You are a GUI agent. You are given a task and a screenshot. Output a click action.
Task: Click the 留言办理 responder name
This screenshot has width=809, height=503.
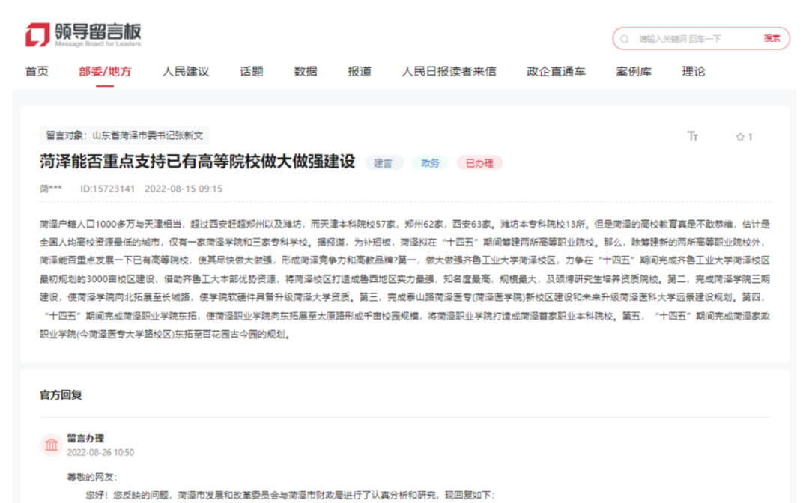coord(85,438)
